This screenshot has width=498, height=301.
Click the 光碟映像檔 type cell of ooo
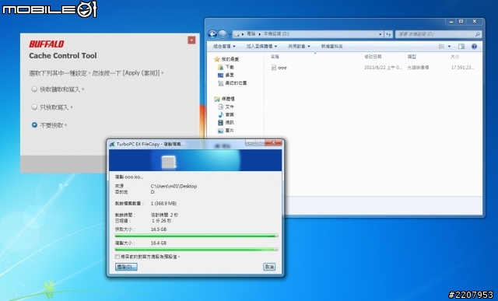(x=419, y=68)
